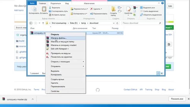Click Cut (Вырезать) in the ribbon
Image resolution: width=190 pixels, height=107 pixels.
(x=55, y=8)
